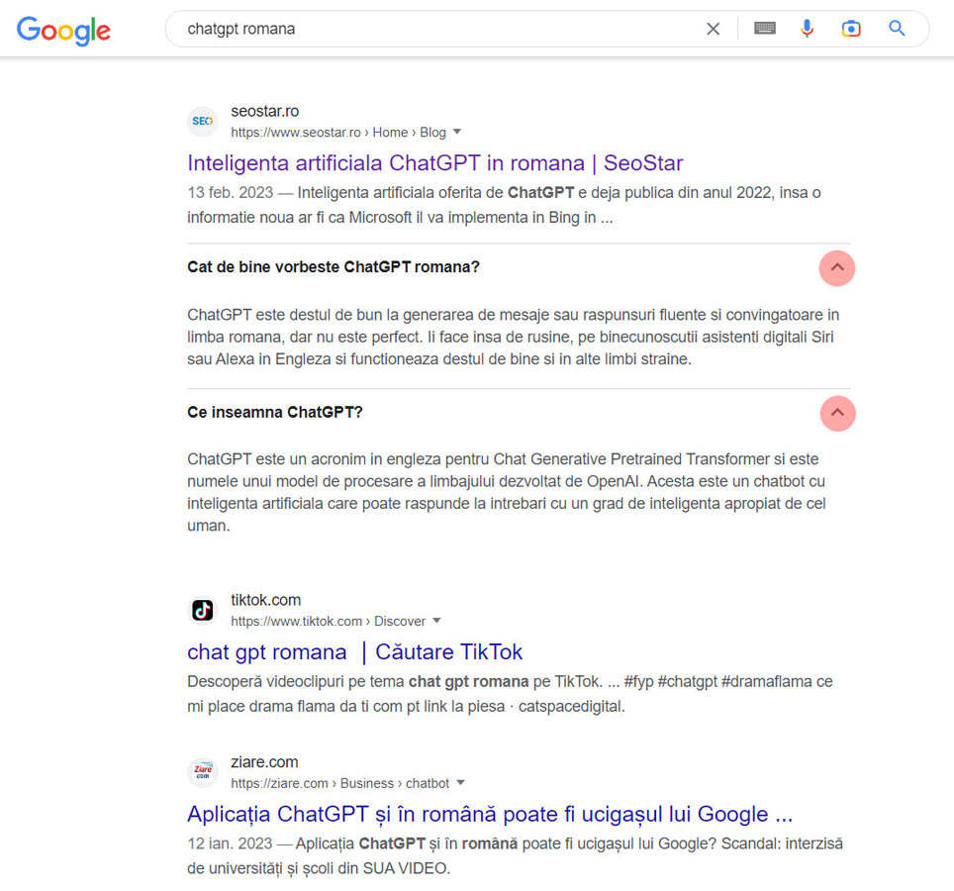Clear the search query with the X icon
The image size is (954, 891).
(x=714, y=29)
